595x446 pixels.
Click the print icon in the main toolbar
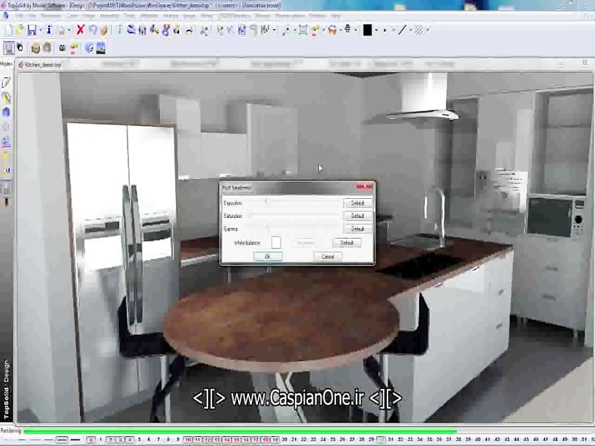[60, 30]
